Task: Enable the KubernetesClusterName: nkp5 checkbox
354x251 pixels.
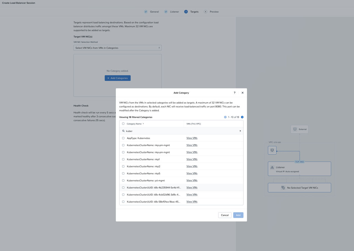Action: click(x=123, y=173)
